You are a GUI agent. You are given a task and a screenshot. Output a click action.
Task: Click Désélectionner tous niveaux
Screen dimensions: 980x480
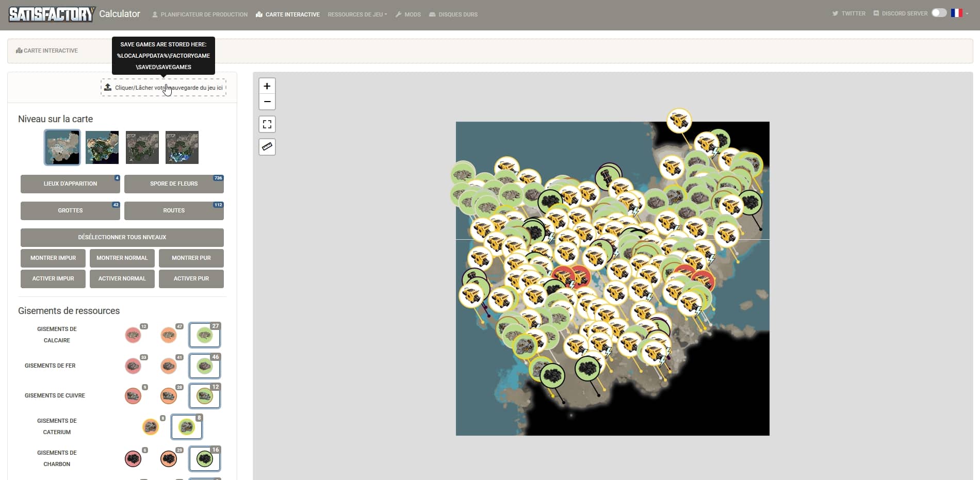pyautogui.click(x=122, y=238)
